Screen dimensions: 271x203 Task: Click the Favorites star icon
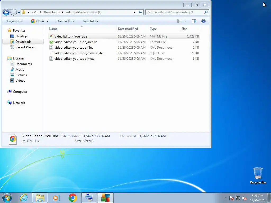[10, 31]
